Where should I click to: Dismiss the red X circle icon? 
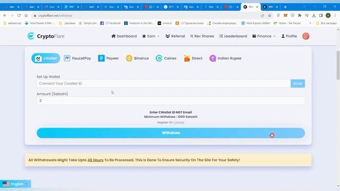[272, 135]
